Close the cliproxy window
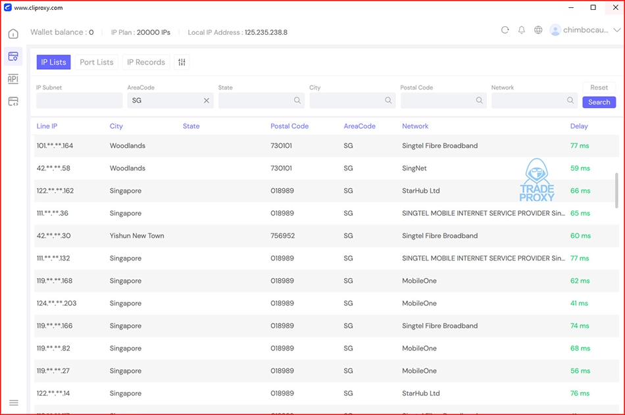Screen dimensions: 625x415 [x=615, y=8]
